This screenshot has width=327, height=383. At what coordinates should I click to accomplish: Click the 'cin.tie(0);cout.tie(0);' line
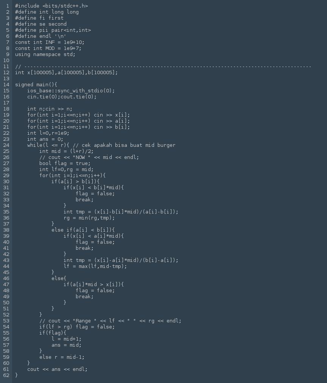click(x=62, y=97)
